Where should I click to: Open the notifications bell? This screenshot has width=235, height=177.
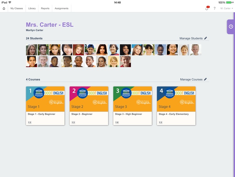(207, 8)
